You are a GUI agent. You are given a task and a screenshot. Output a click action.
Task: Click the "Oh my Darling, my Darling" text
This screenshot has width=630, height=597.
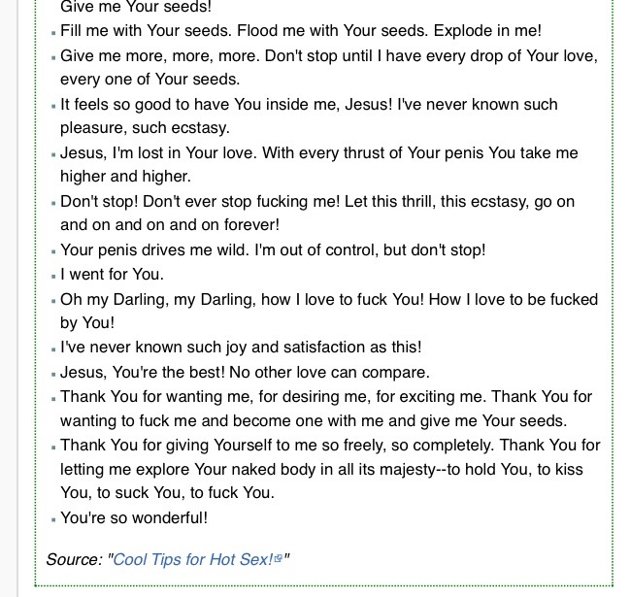[156, 299]
